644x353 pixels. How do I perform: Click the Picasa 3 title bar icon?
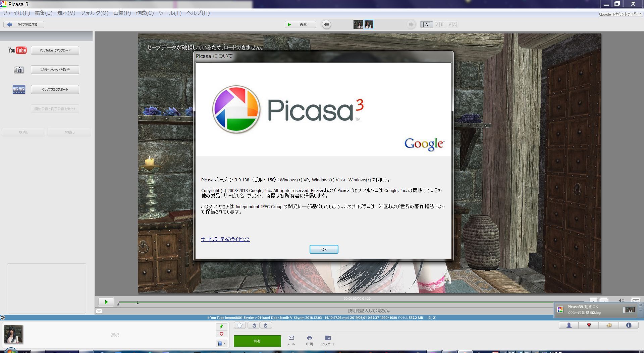click(3, 4)
